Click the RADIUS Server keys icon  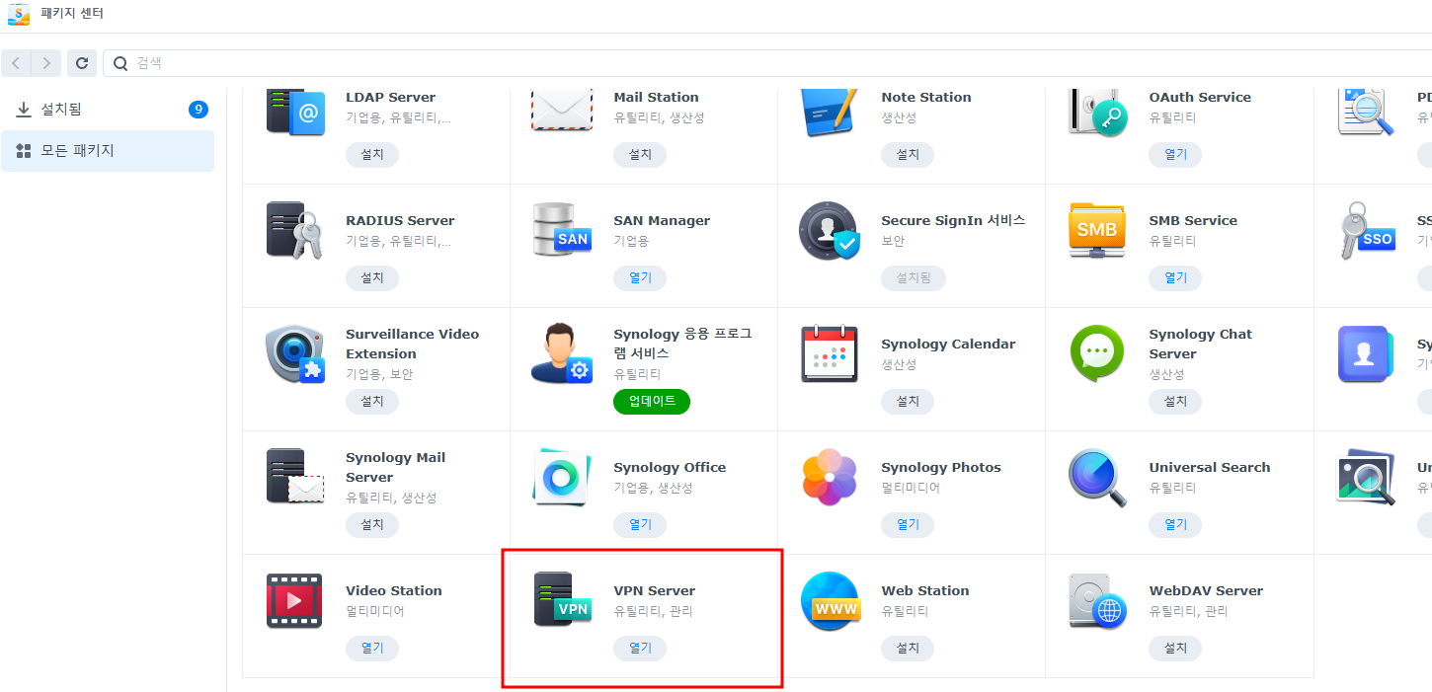pyautogui.click(x=294, y=231)
